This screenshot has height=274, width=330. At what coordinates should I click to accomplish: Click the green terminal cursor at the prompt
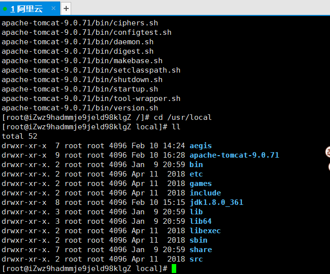point(174,269)
